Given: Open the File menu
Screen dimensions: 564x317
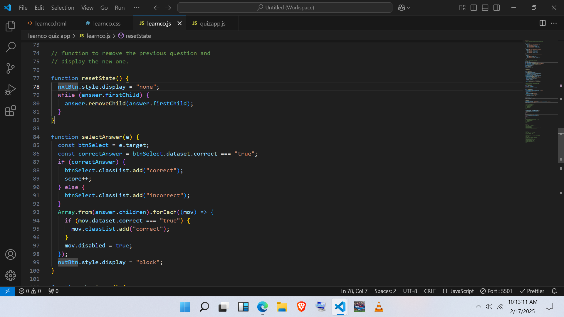Looking at the screenshot, I should [x=23, y=8].
